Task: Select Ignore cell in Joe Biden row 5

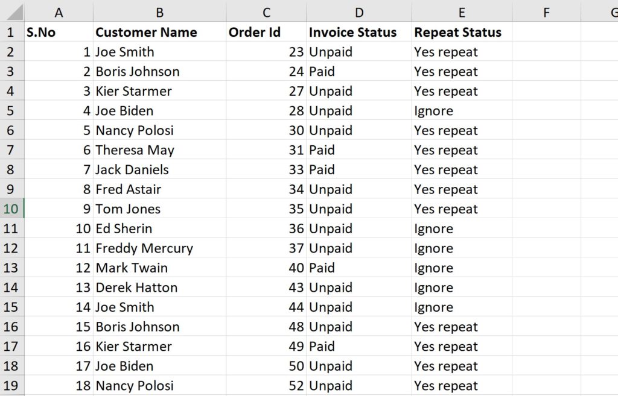Action: coord(462,111)
